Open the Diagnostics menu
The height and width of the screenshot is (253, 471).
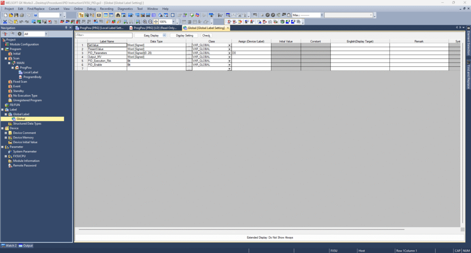point(125,9)
